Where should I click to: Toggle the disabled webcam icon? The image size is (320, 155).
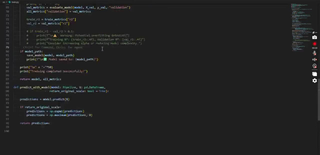[x=315, y=66]
